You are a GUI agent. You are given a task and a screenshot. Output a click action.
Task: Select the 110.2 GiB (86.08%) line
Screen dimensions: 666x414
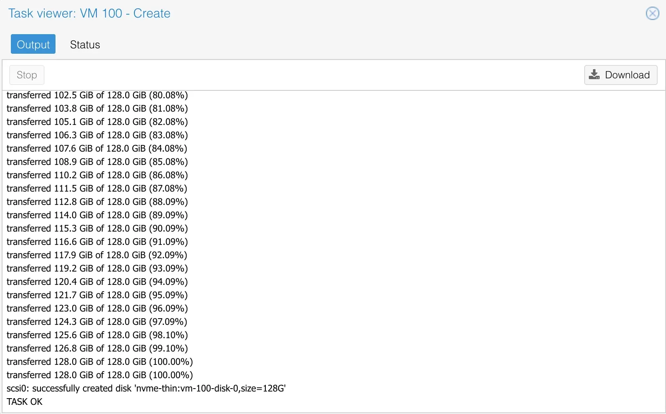(97, 175)
